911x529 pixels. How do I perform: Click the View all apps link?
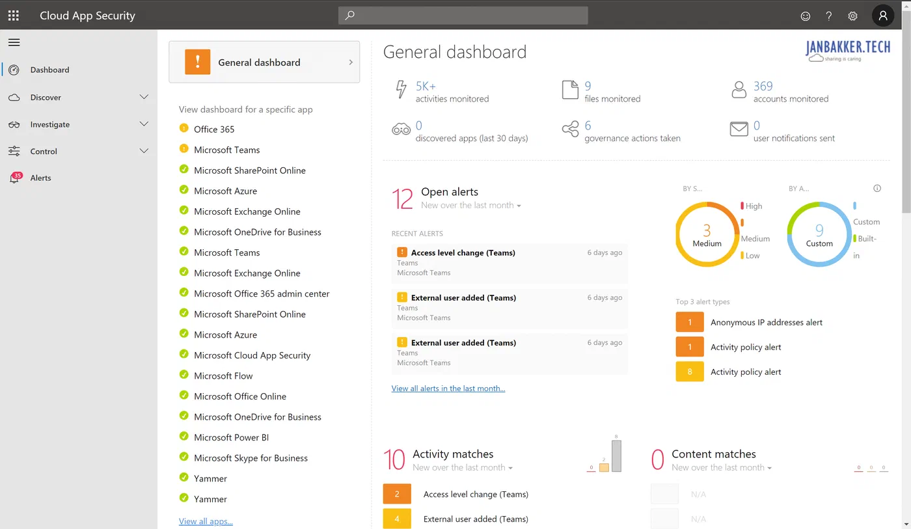click(206, 521)
